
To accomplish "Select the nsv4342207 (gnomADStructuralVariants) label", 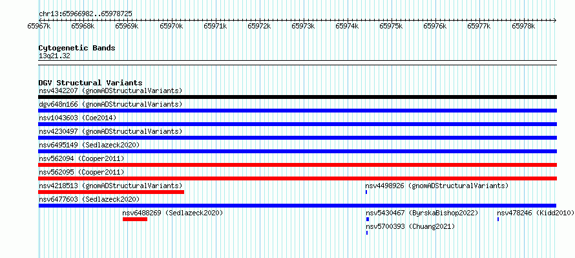I will point(110,91).
